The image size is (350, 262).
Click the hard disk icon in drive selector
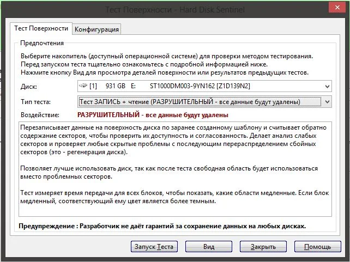(83, 86)
